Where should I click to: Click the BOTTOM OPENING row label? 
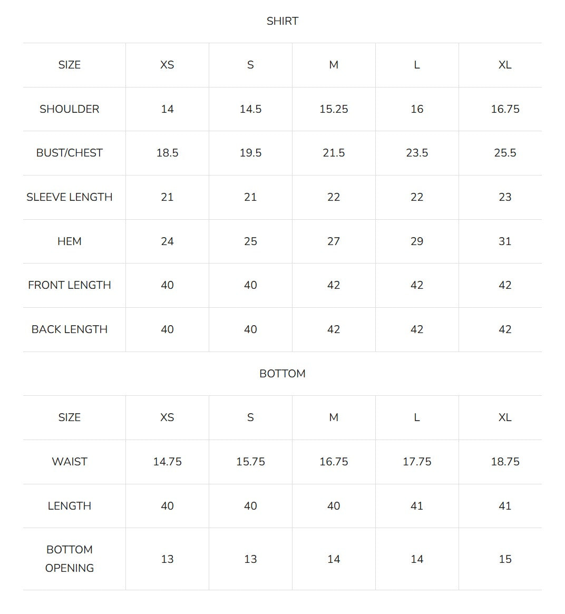point(69,559)
